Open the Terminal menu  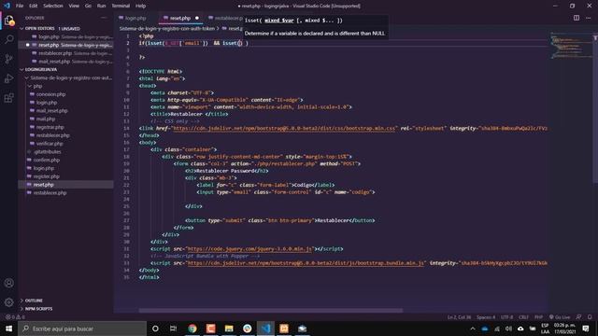tap(121, 6)
